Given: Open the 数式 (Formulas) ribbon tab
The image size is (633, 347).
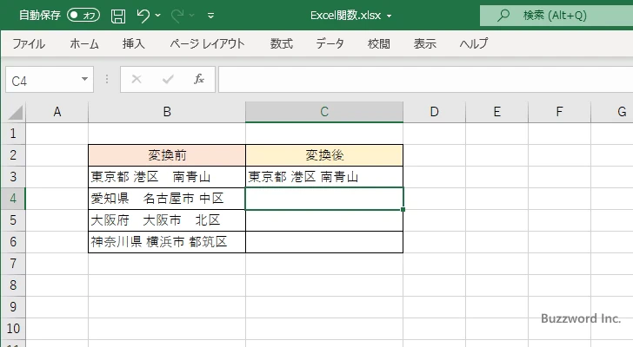Looking at the screenshot, I should pos(282,43).
